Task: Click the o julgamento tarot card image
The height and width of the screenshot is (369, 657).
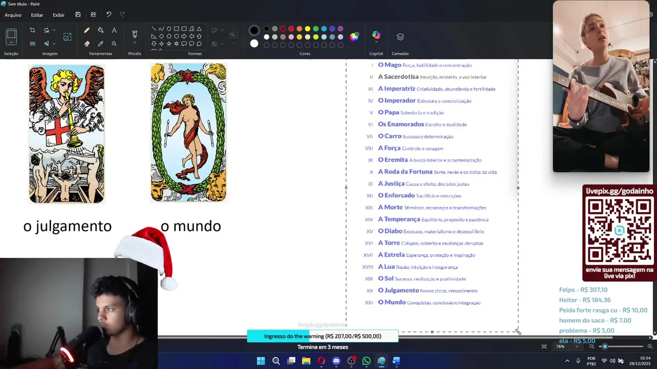Action: [x=67, y=134]
